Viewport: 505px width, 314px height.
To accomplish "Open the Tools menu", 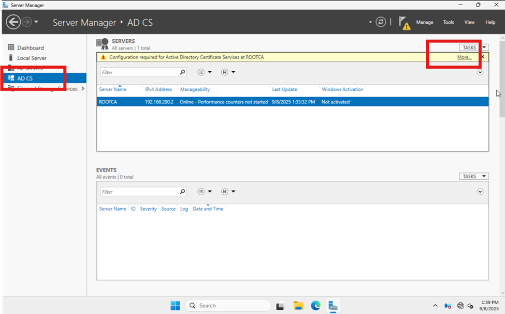I will pyautogui.click(x=449, y=22).
